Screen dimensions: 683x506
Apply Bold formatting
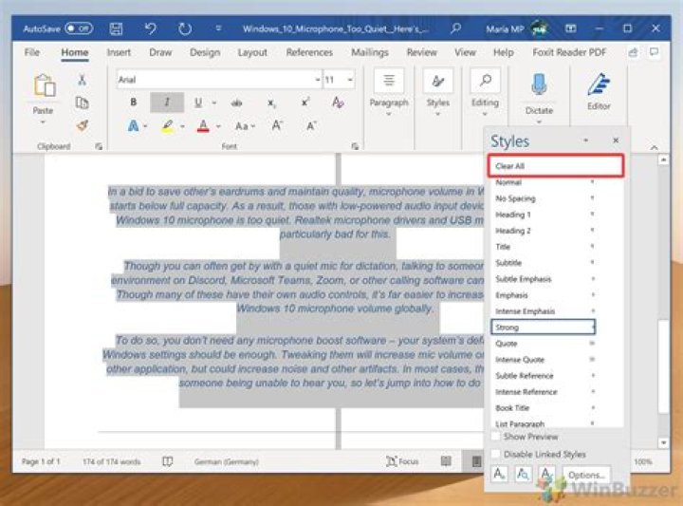[x=134, y=102]
